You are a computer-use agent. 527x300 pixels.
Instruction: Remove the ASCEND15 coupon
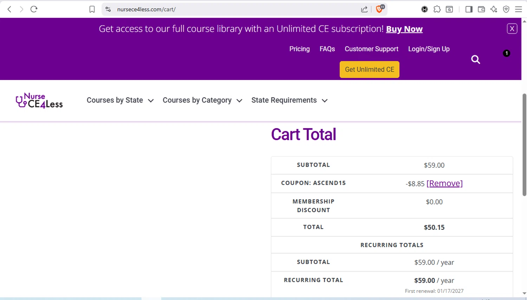tap(444, 184)
